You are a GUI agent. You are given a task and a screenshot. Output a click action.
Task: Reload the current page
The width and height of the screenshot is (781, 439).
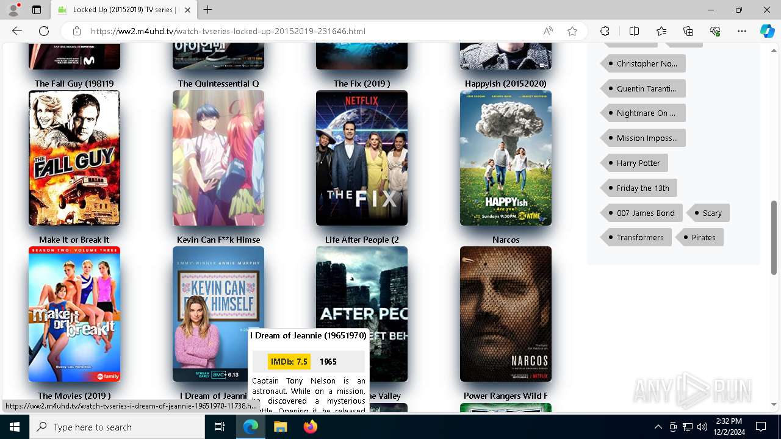[44, 31]
